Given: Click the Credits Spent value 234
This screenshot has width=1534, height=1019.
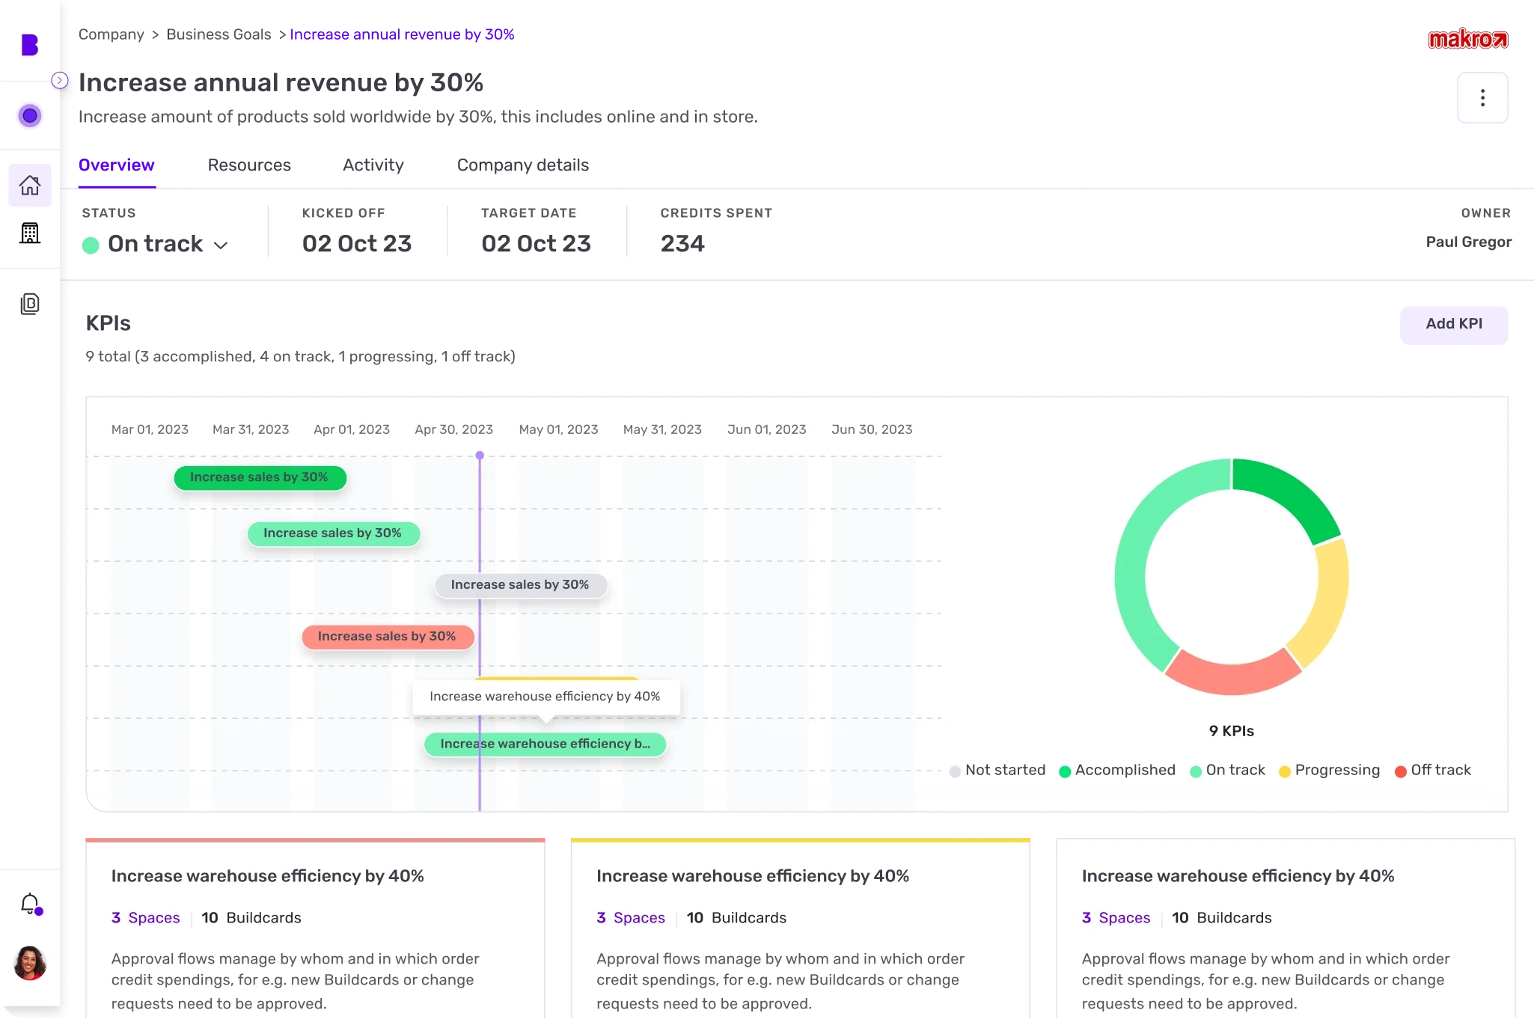Looking at the screenshot, I should coord(682,244).
